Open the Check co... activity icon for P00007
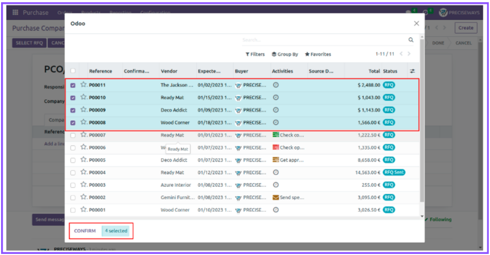 [x=276, y=135]
